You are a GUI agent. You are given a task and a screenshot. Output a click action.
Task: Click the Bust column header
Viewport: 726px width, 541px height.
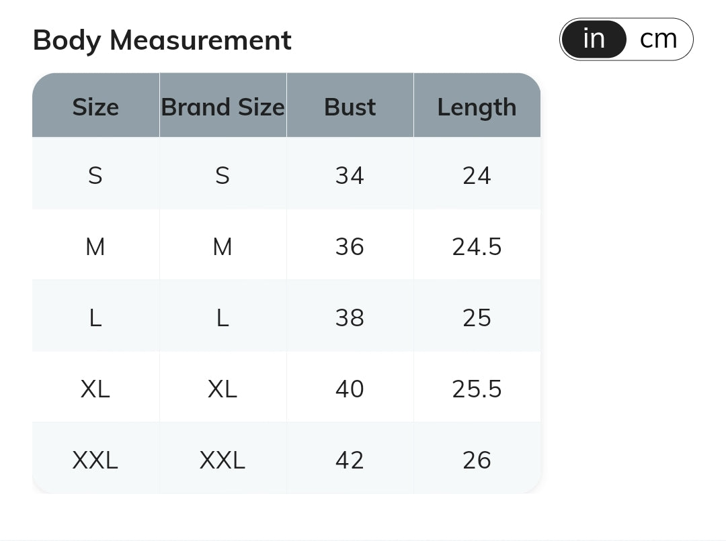click(350, 107)
